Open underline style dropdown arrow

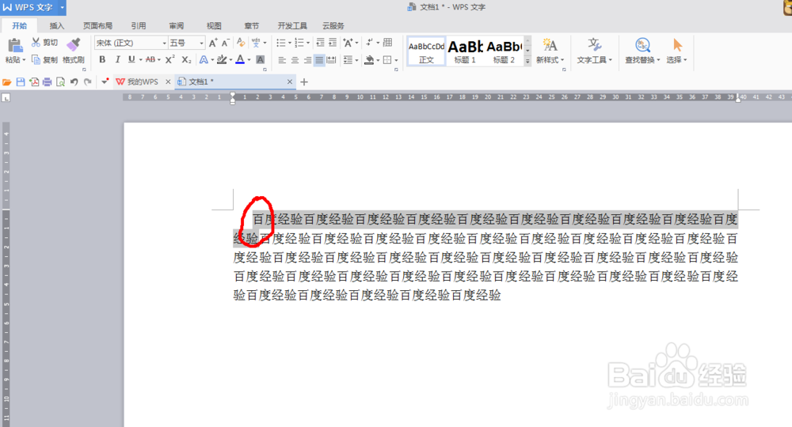(x=140, y=59)
